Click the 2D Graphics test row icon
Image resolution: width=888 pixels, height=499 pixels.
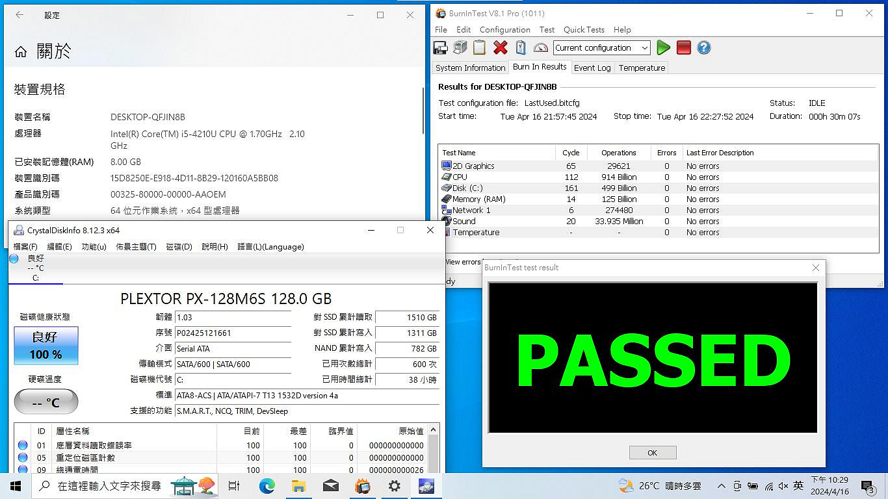(446, 166)
